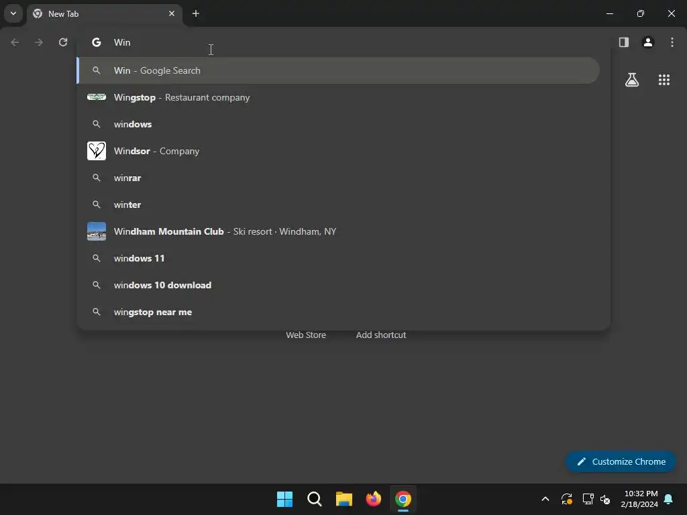
Task: Open Chrome Labs flask icon
Action: [632, 80]
